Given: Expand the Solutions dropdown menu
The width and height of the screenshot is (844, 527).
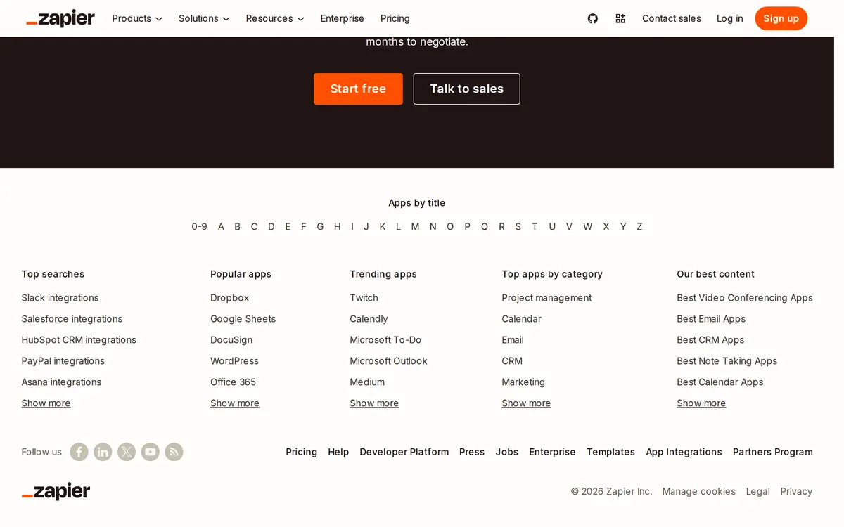Looking at the screenshot, I should pyautogui.click(x=204, y=18).
